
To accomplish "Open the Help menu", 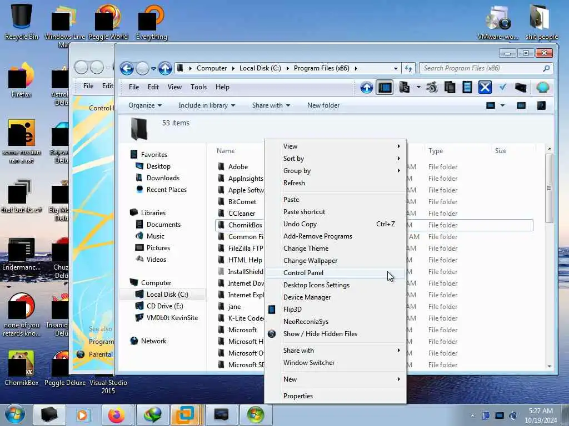I will click(222, 87).
